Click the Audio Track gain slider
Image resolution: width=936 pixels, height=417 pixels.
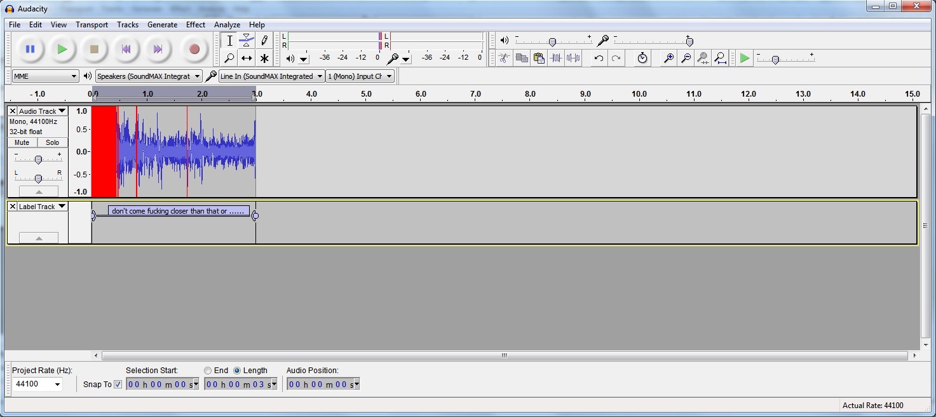pos(38,160)
